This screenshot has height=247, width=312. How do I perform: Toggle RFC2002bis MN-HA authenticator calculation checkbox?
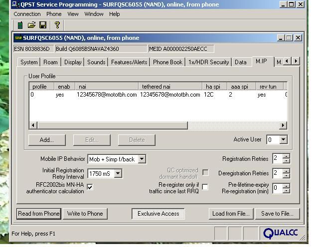pos(90,187)
